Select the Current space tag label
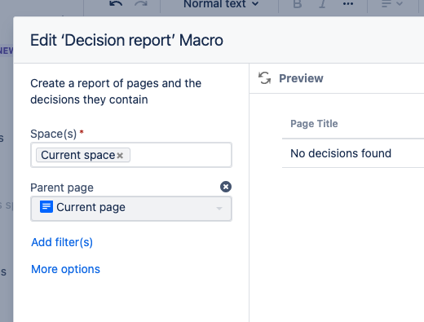424x322 pixels. 78,155
